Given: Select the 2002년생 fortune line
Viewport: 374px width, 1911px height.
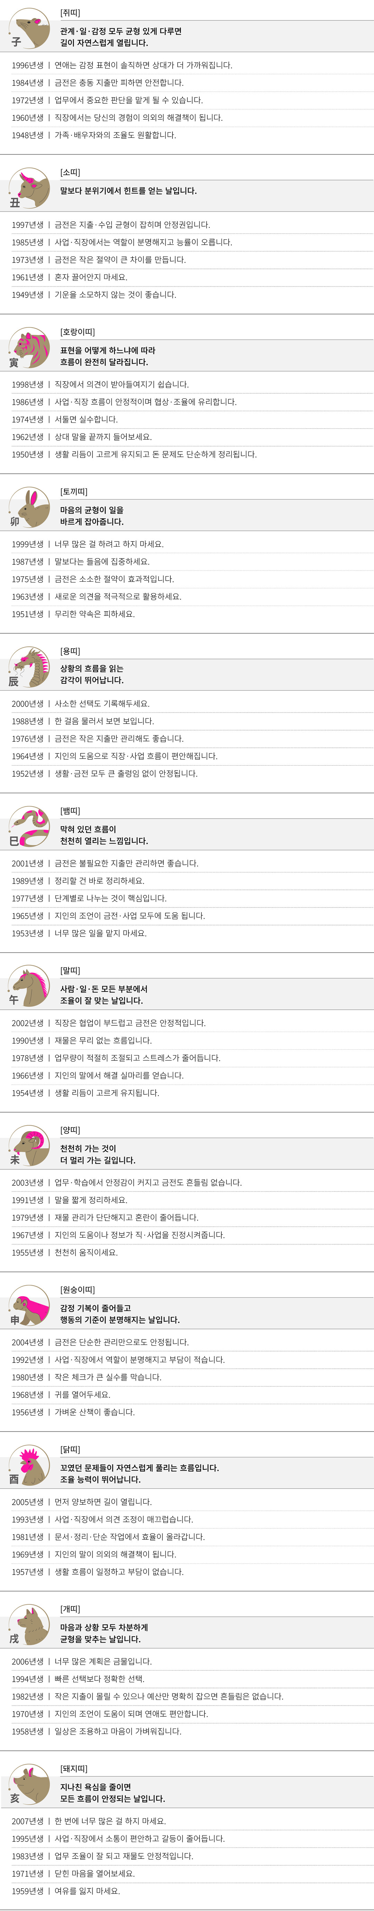Looking at the screenshot, I should 108,1023.
